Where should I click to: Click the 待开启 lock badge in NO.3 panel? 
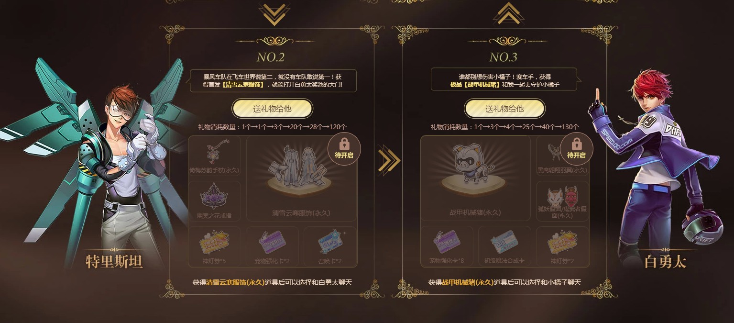click(x=576, y=148)
